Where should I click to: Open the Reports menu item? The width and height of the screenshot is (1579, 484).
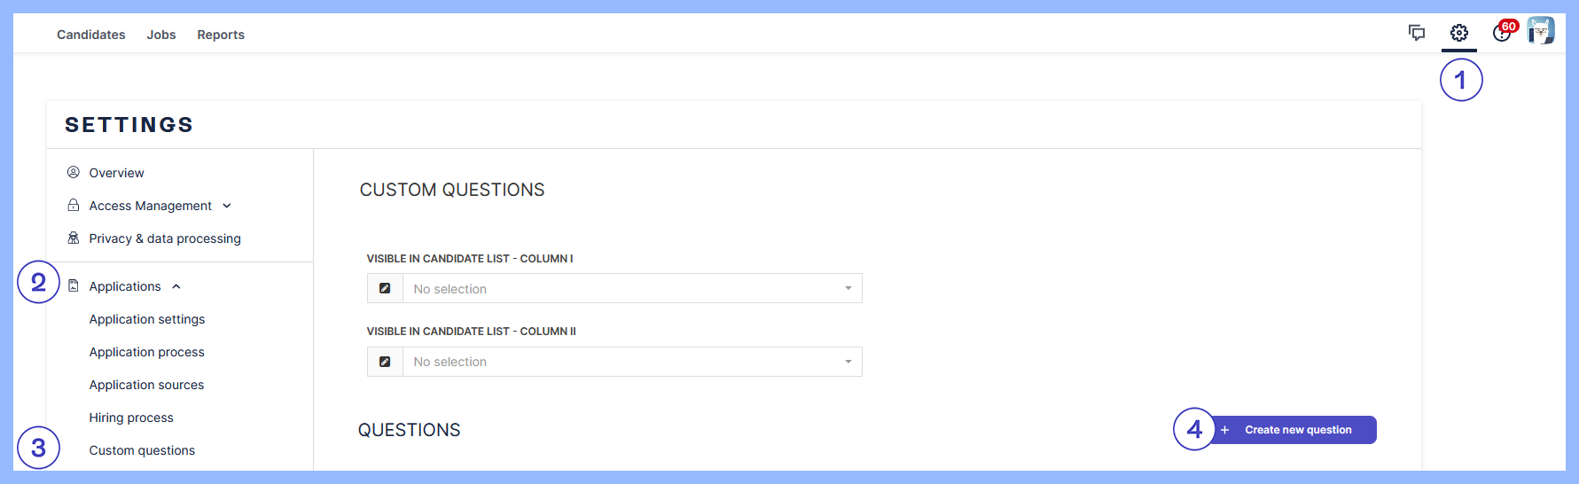pos(221,35)
